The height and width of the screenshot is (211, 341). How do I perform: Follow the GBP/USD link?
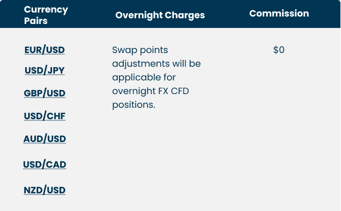tap(45, 94)
